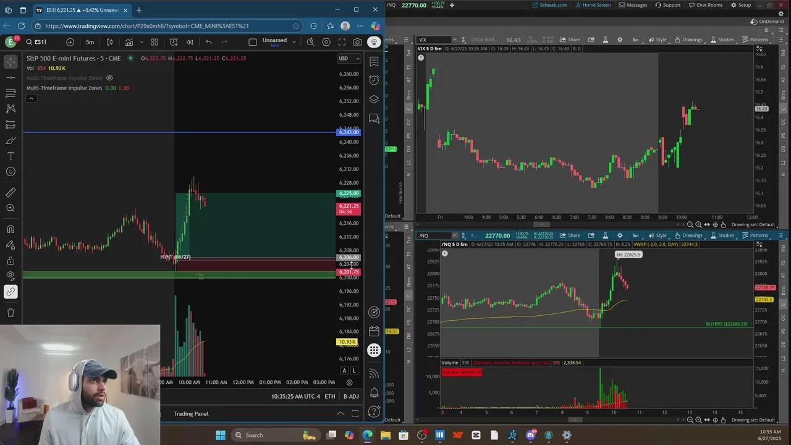Open TradingView alerts panel with clock icon
This screenshot has height=445, width=791.
[374, 80]
